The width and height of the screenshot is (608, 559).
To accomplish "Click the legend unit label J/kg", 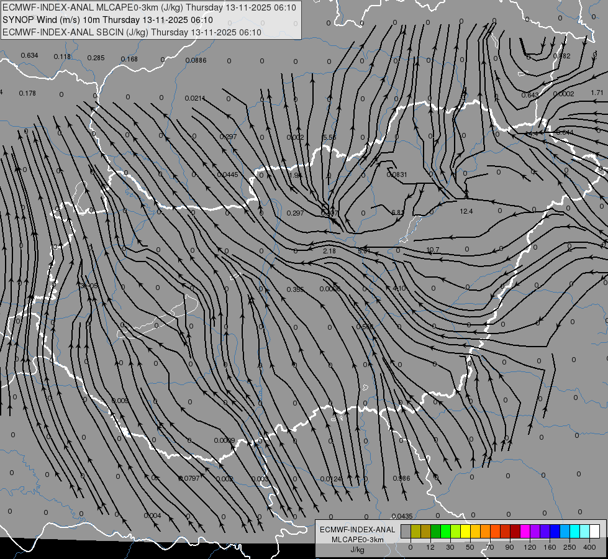I will point(357,550).
